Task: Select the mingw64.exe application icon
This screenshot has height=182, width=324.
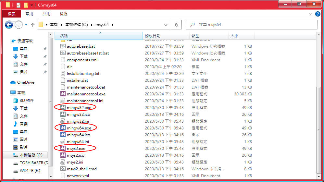Action: [63, 128]
